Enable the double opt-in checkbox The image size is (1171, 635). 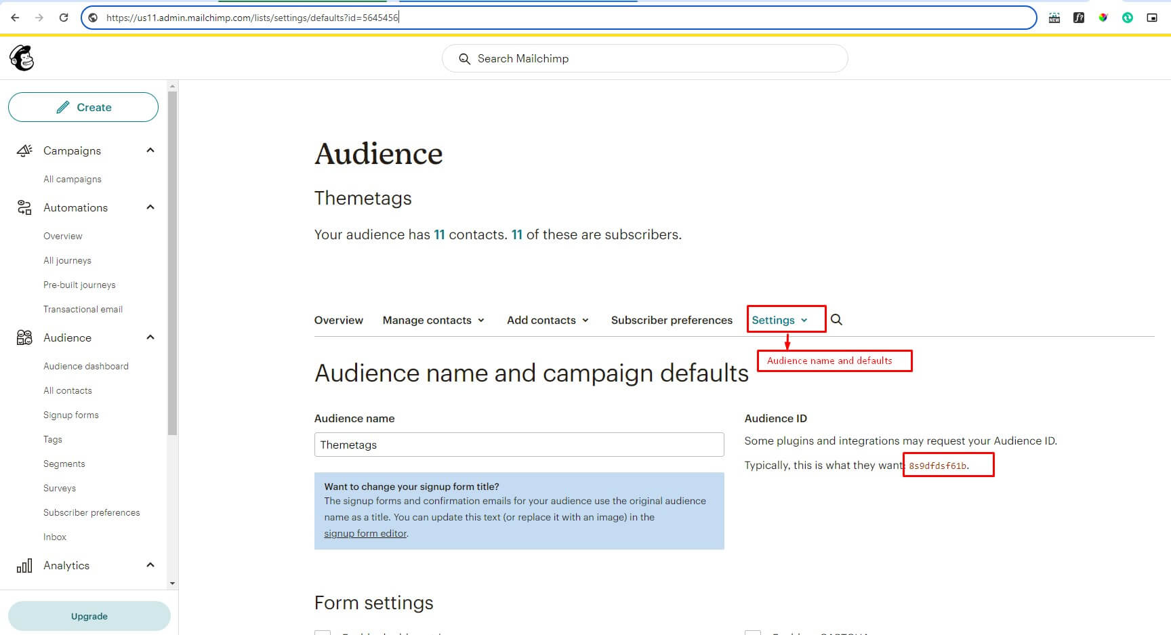point(323,632)
